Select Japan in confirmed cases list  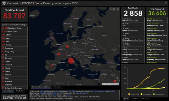tap(14, 45)
